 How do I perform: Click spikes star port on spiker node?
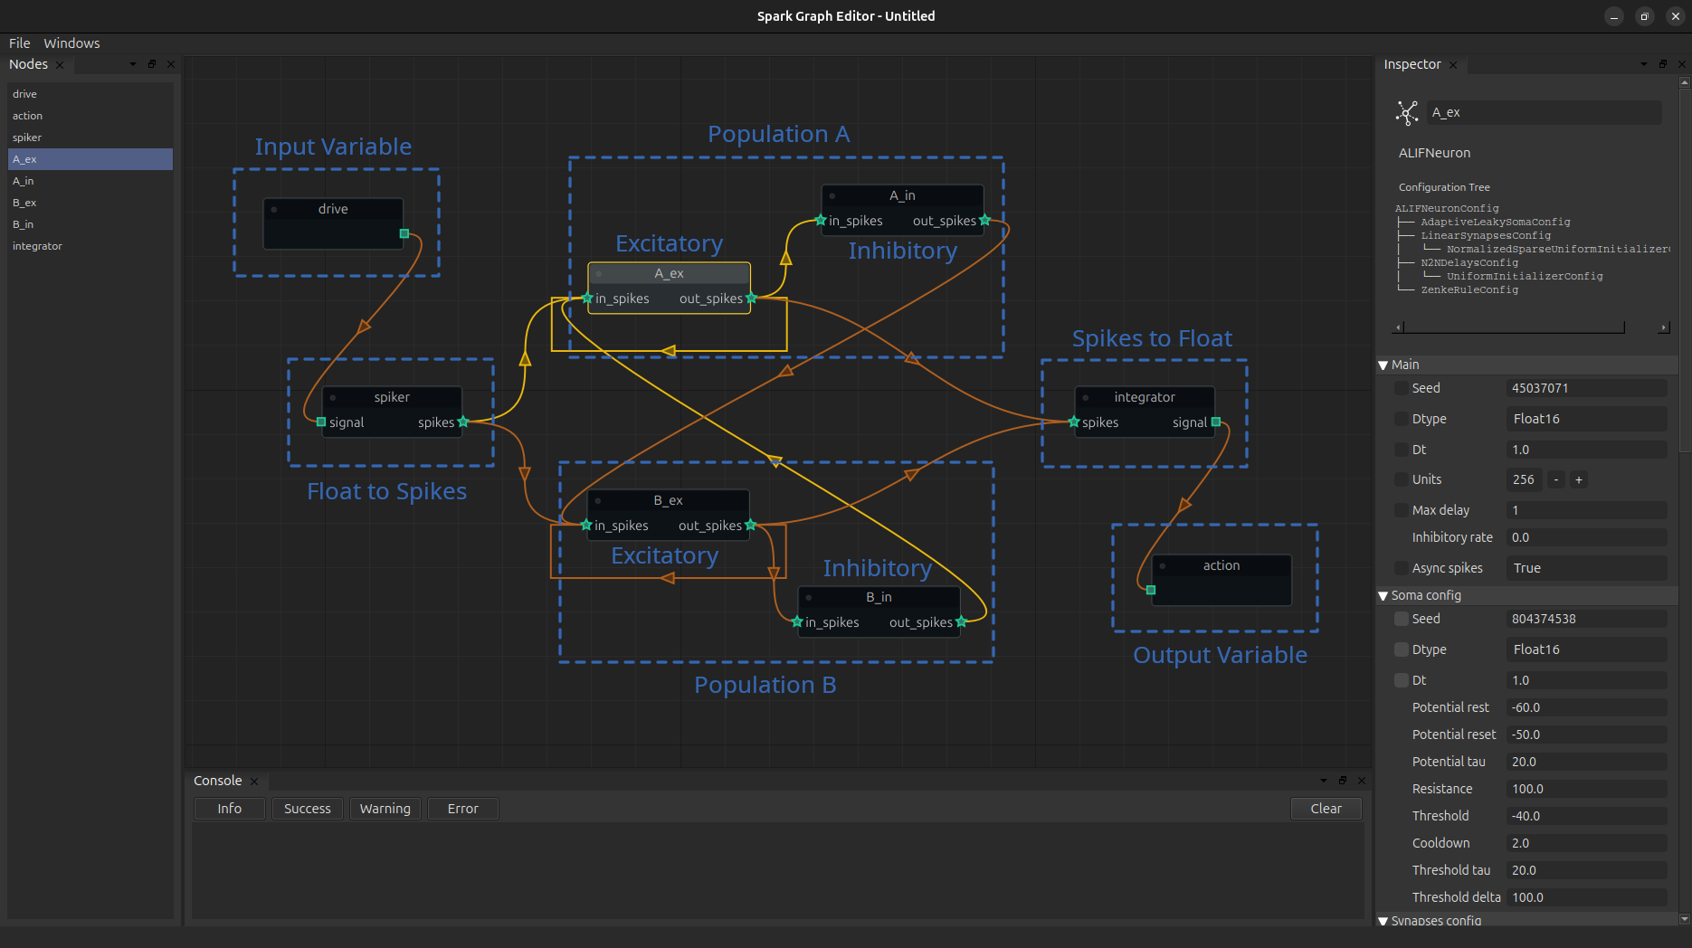463,422
